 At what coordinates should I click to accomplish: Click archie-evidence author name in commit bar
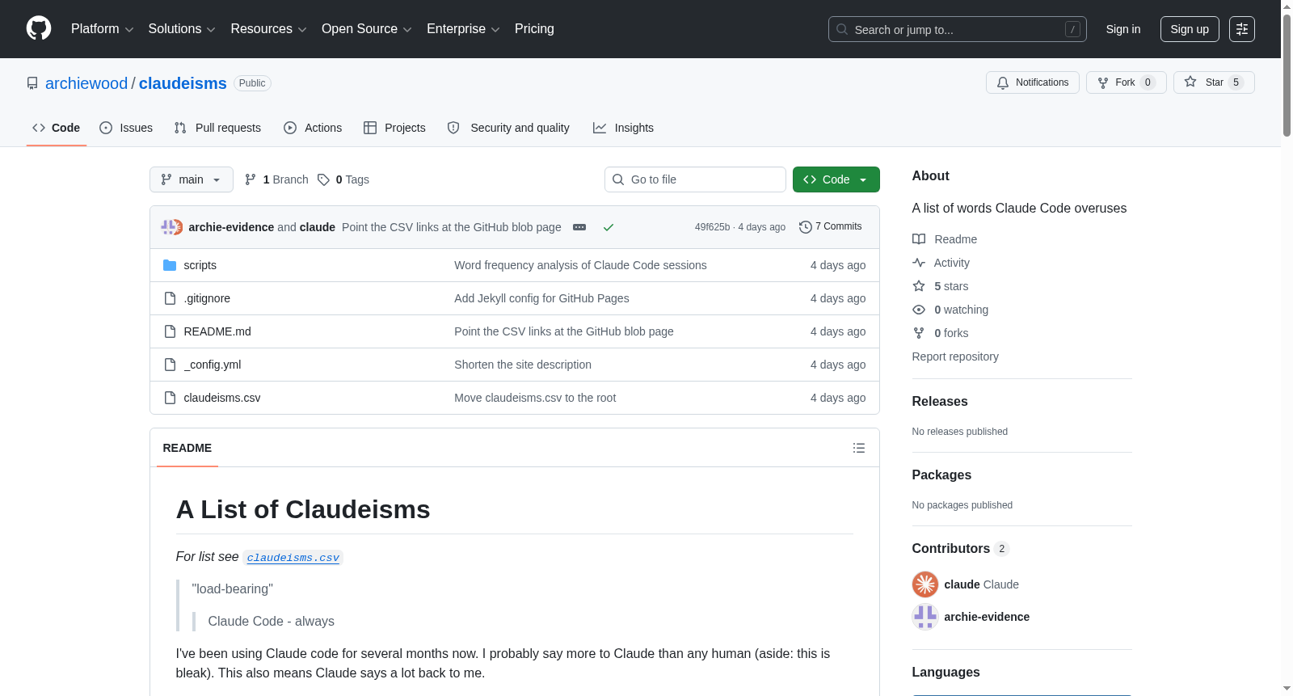231,227
